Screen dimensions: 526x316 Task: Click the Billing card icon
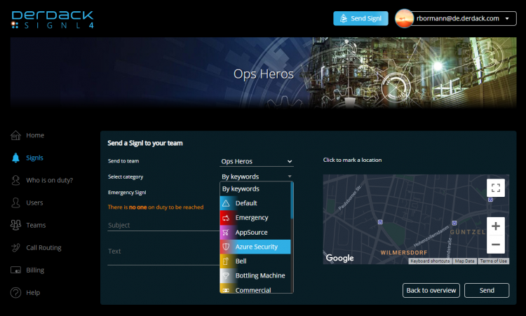(15, 270)
